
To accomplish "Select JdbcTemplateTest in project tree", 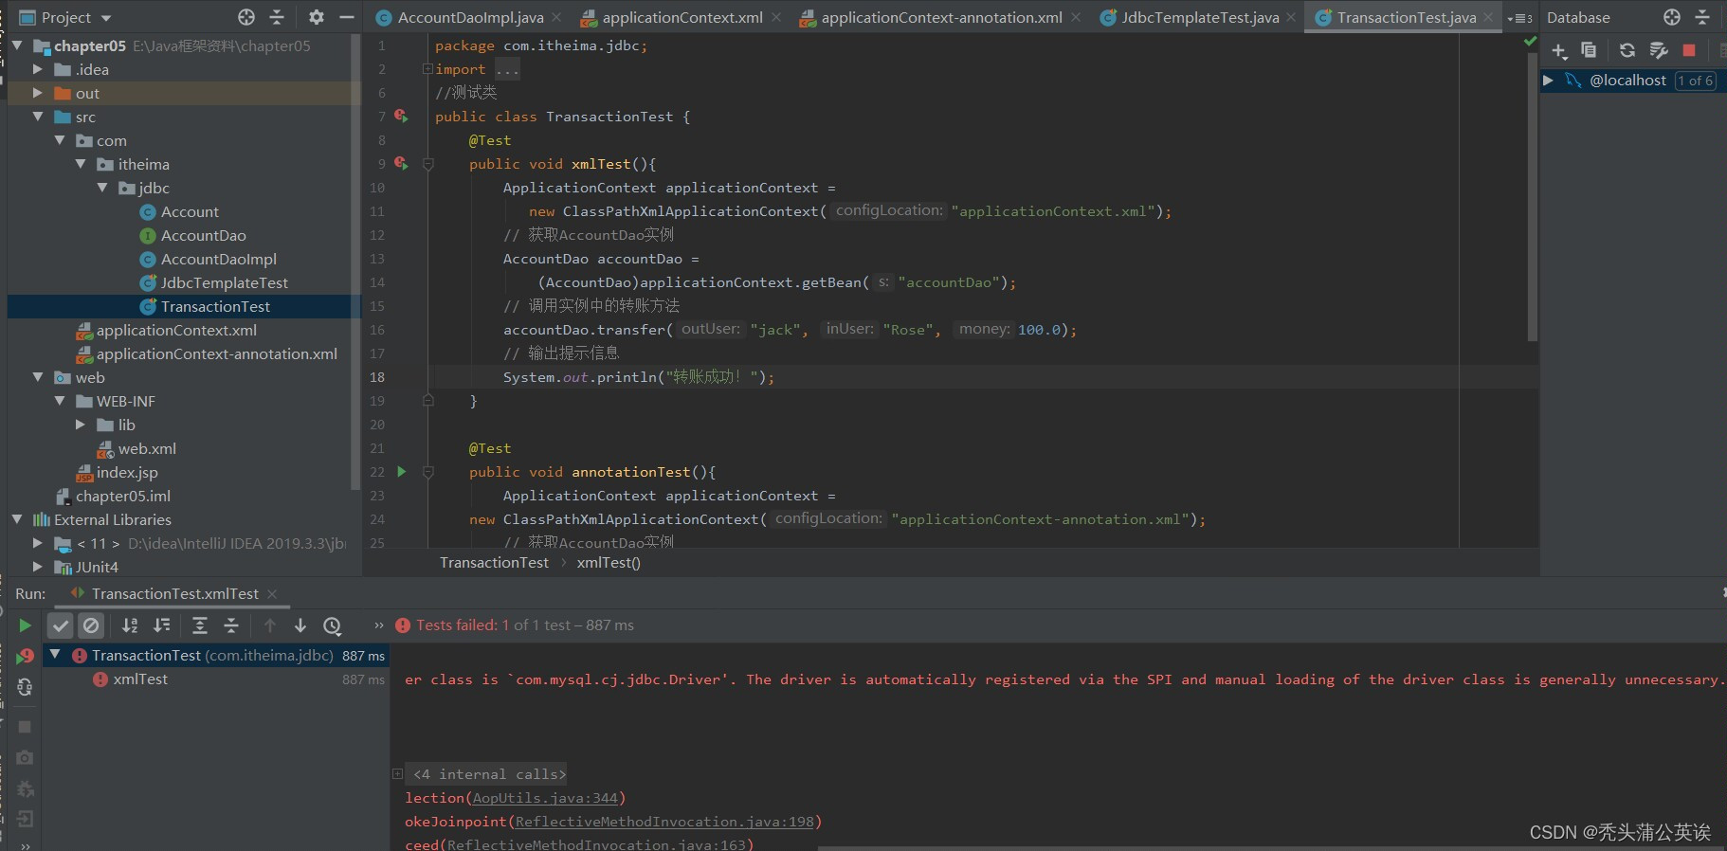I will point(214,282).
